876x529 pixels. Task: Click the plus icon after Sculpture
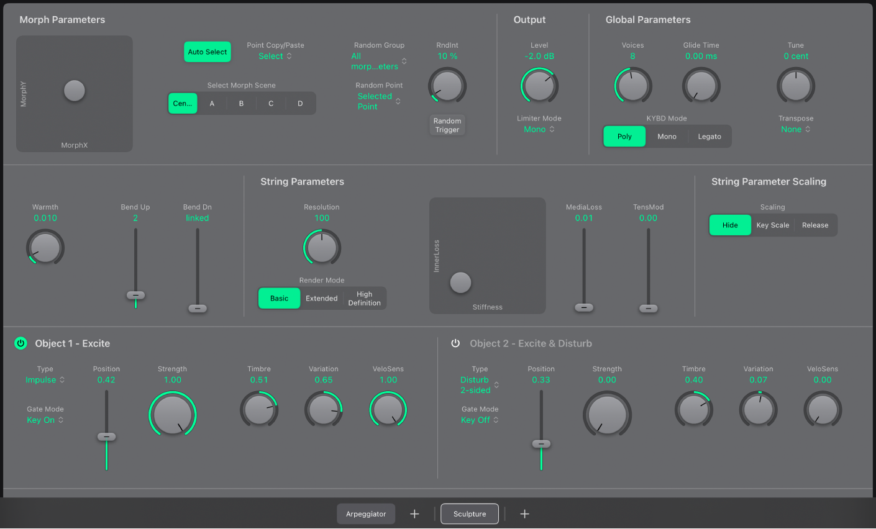(x=524, y=514)
